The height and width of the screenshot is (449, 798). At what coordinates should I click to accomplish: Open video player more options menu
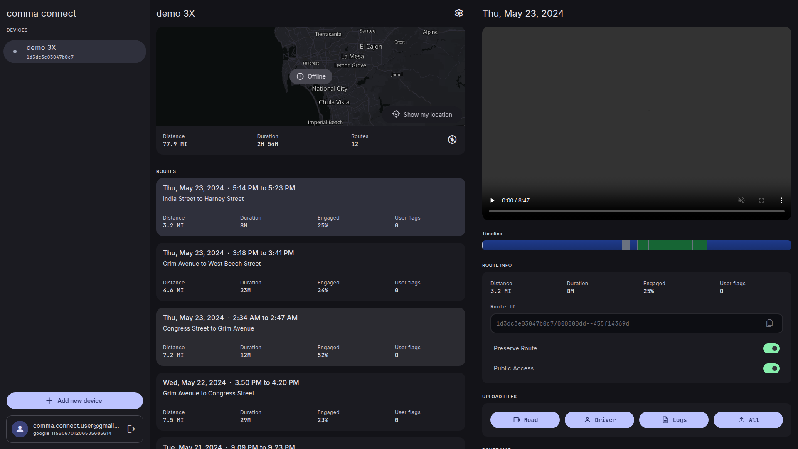(781, 200)
